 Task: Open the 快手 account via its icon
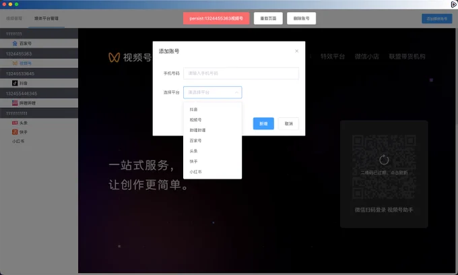coord(15,132)
